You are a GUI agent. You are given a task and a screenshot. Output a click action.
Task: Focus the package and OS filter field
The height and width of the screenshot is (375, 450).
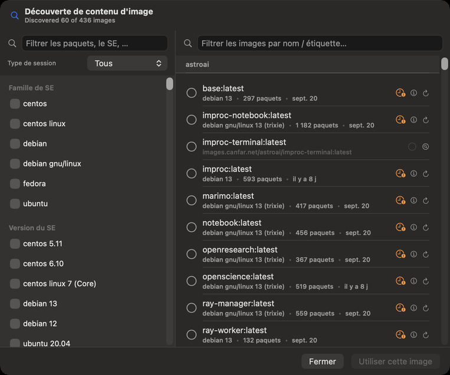(x=95, y=43)
